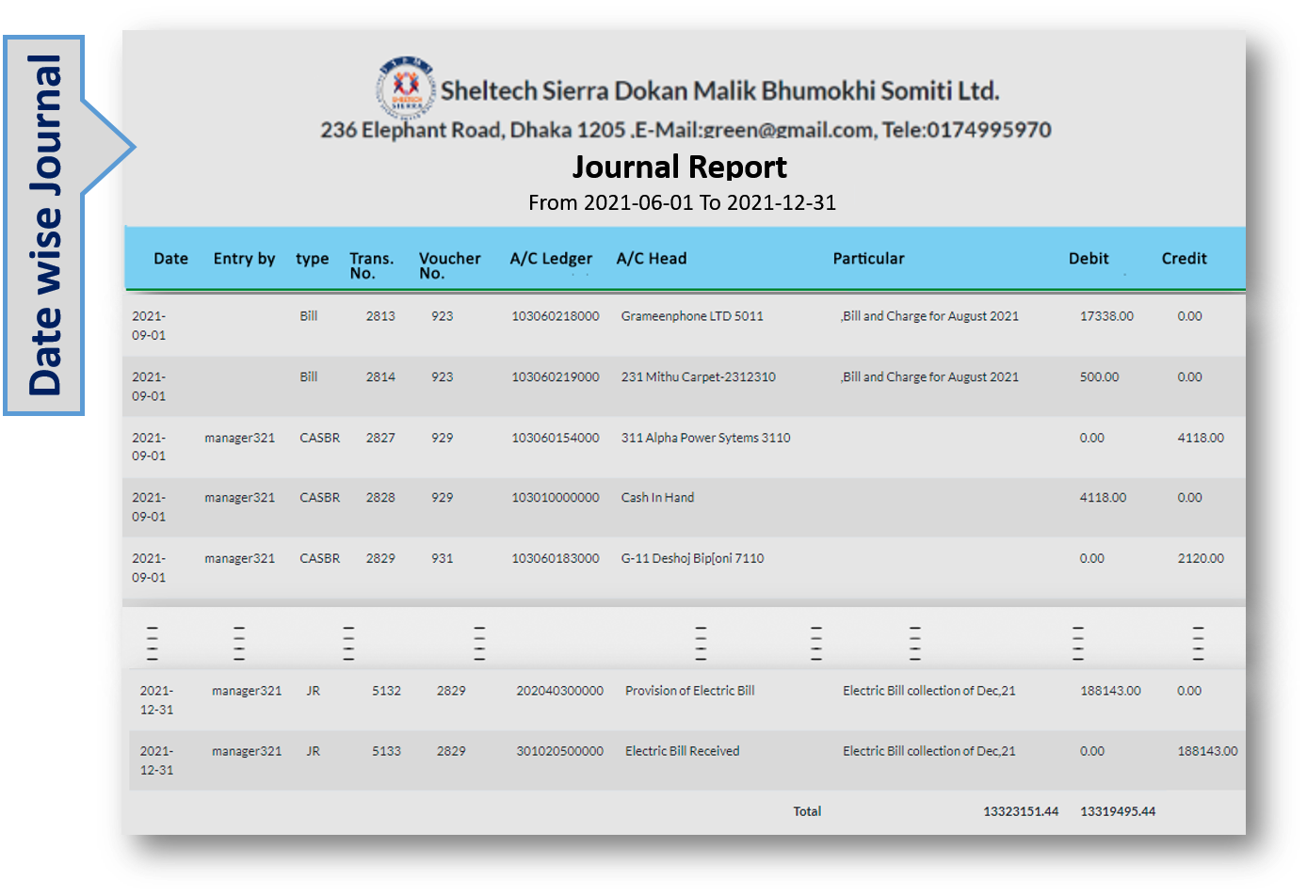Click the Credit column header
Screen dimensions: 1307x896
click(x=1184, y=259)
